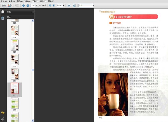
Task: Open the Attachments paperclip panel
Action: click(3, 119)
